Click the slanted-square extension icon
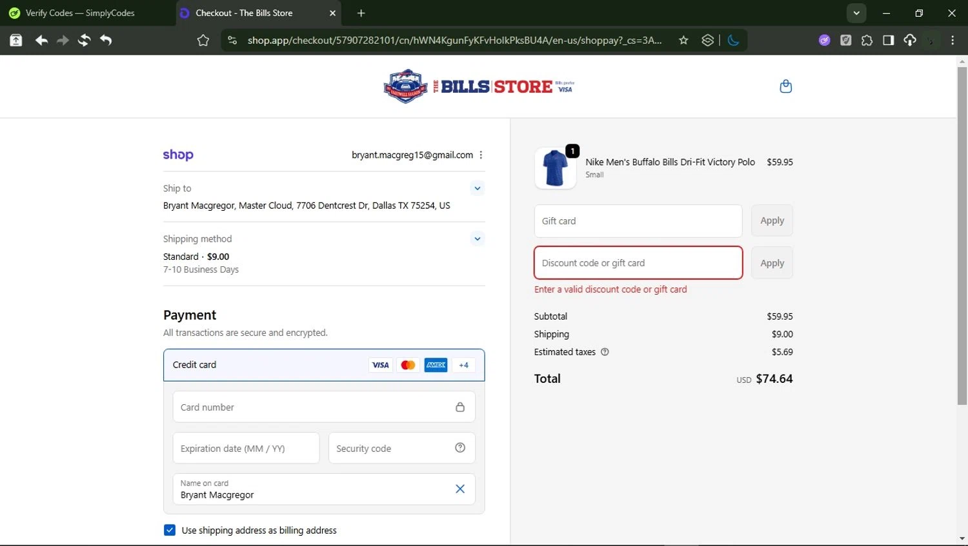968x546 pixels. [x=845, y=40]
